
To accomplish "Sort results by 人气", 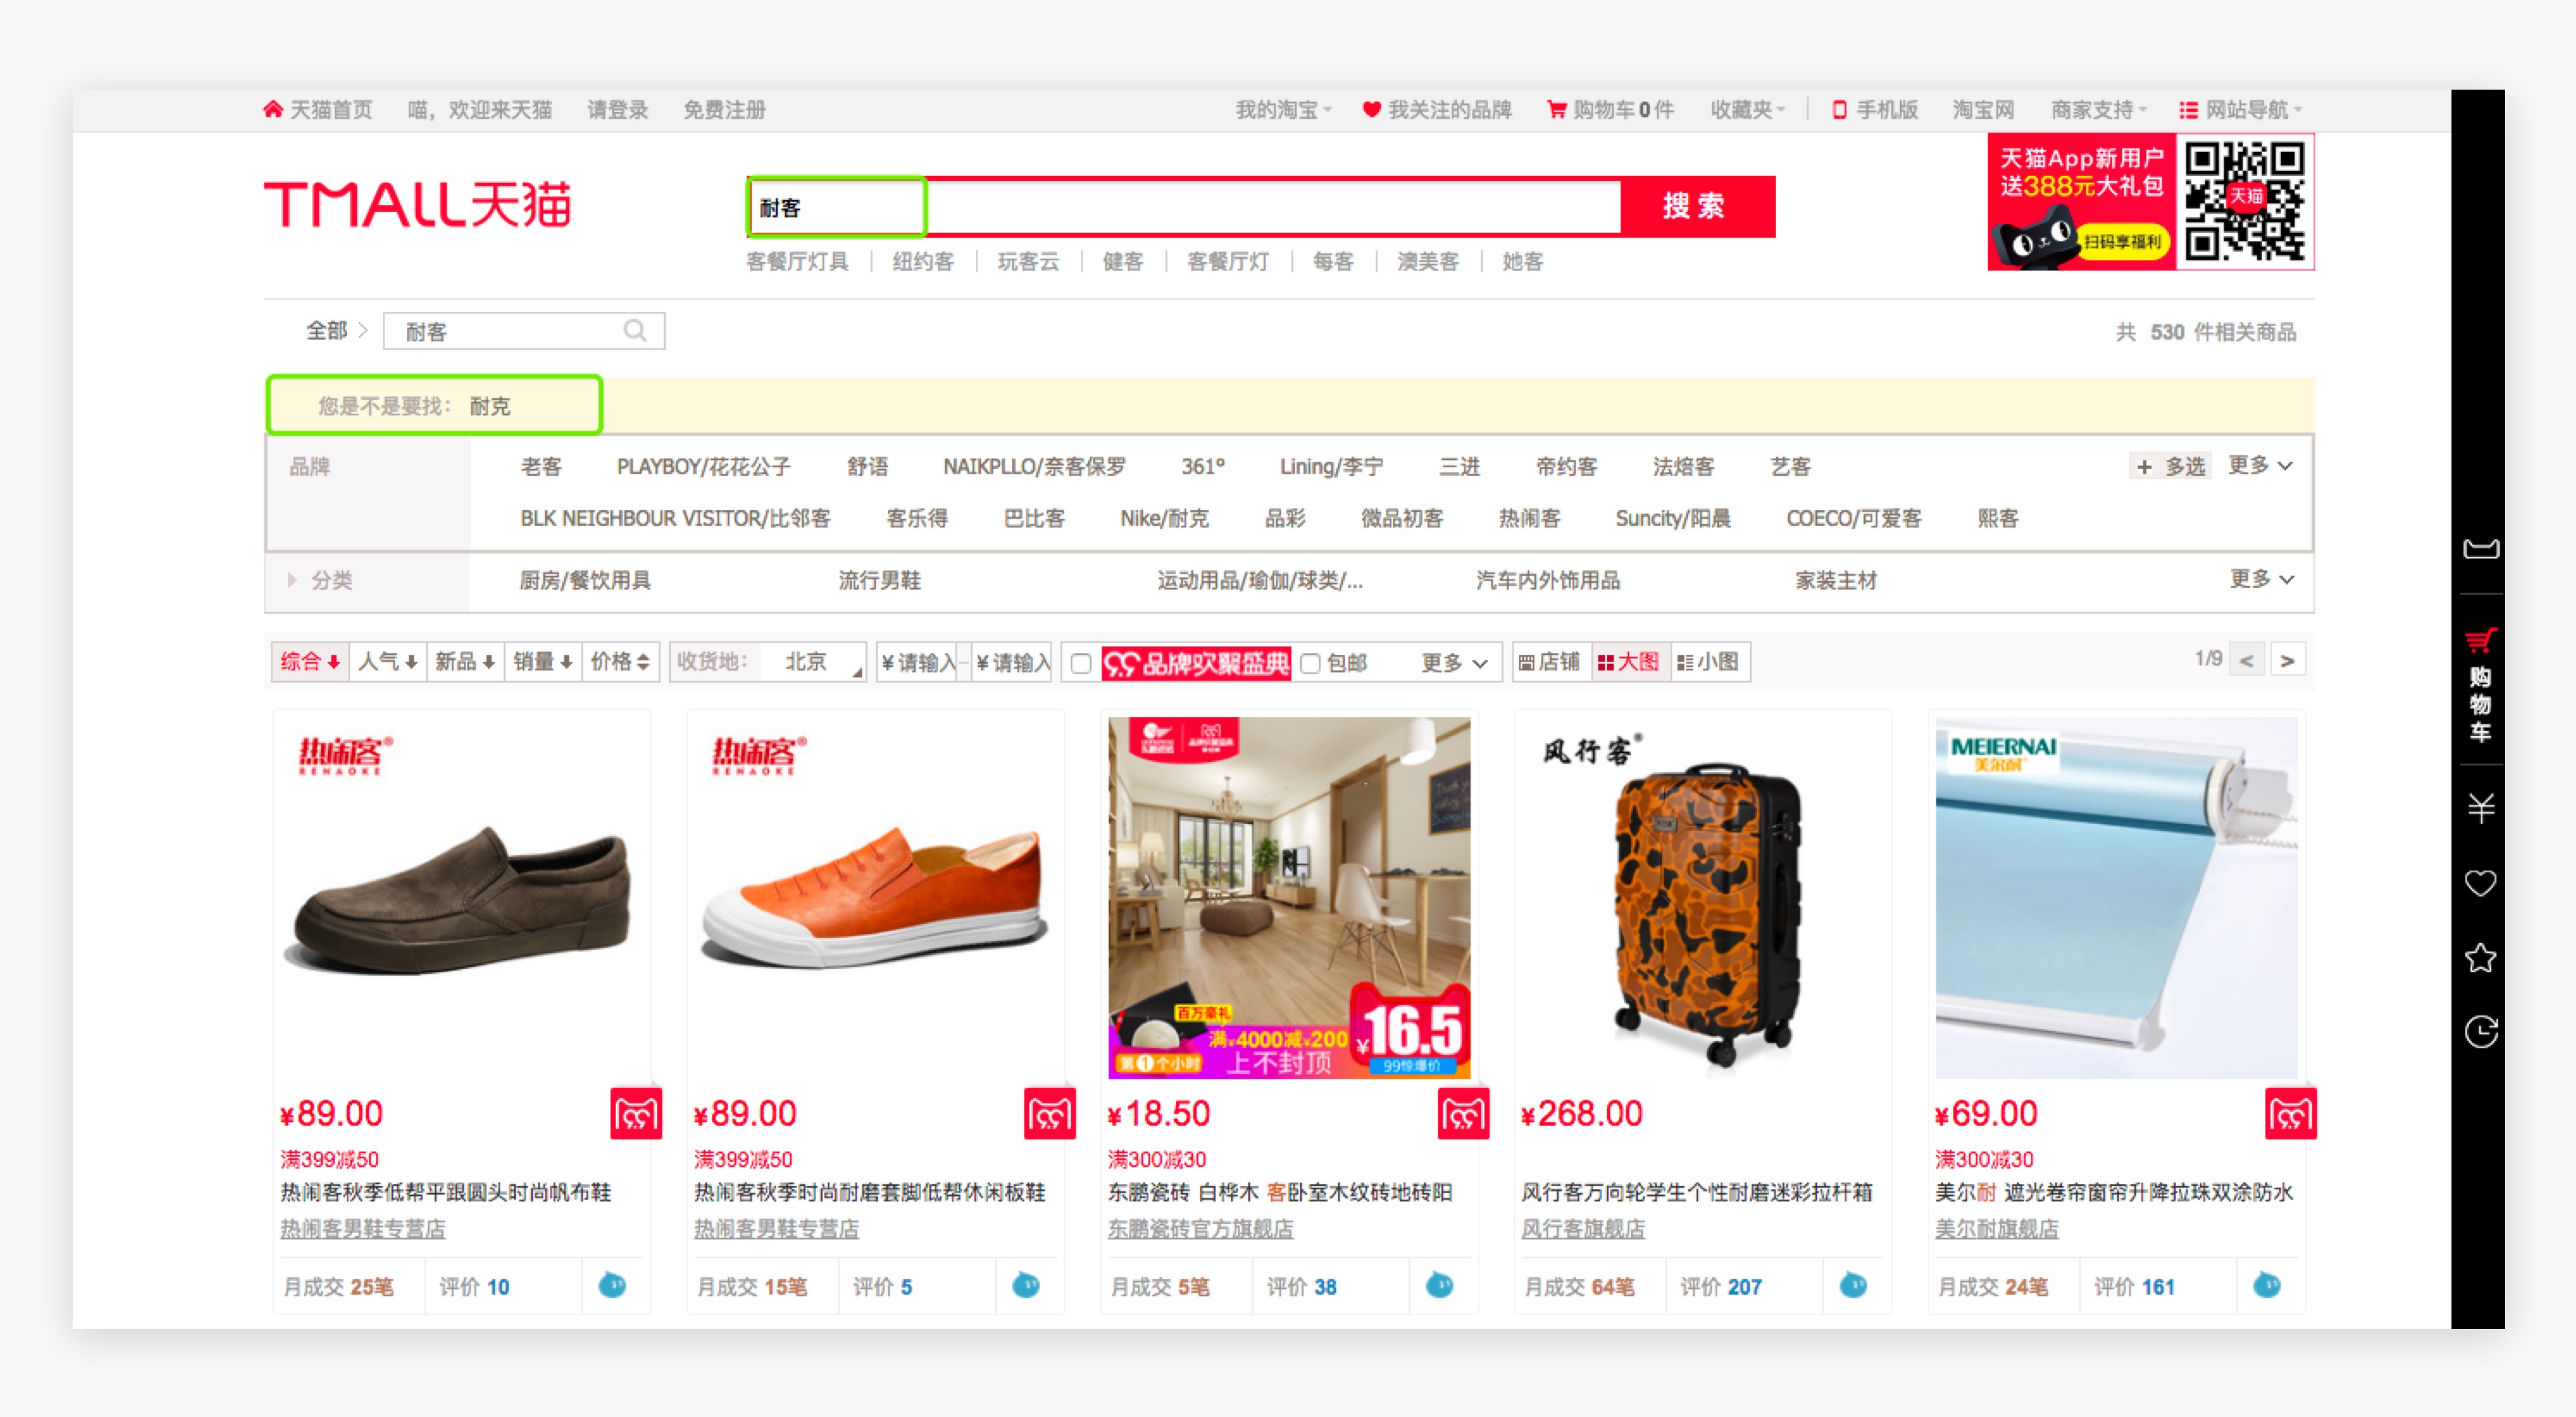I will click(387, 662).
